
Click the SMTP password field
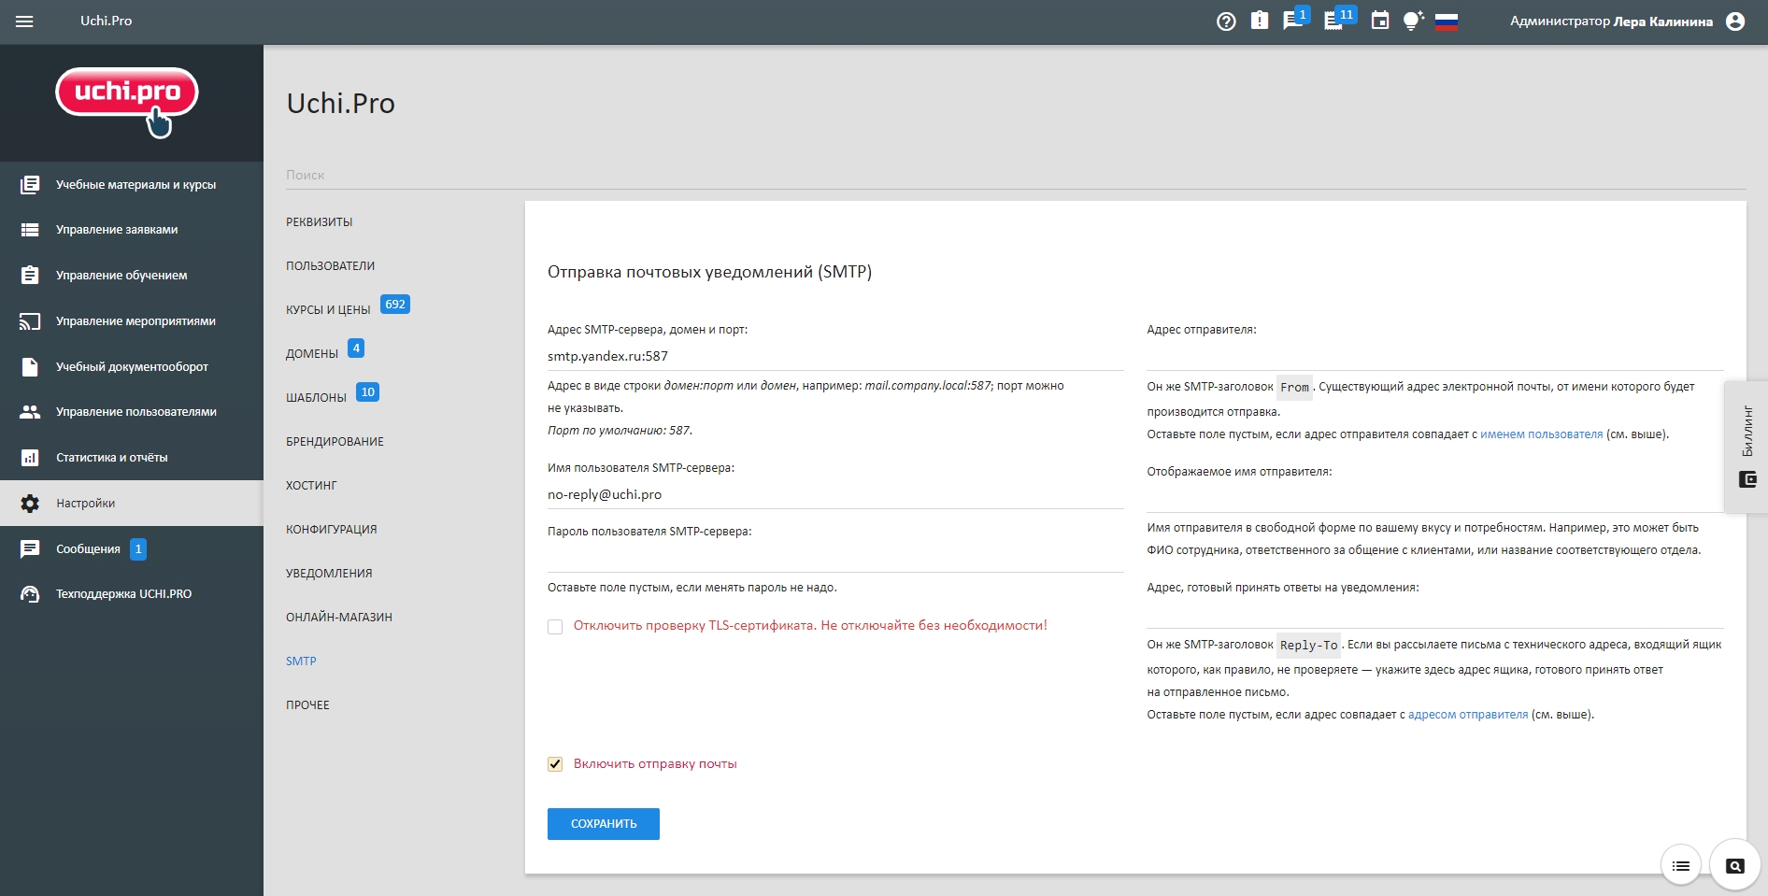tap(835, 558)
